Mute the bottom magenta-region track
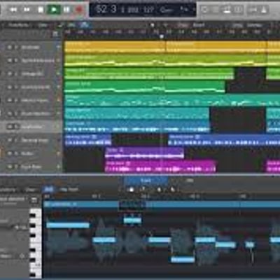The width and height of the screenshot is (280, 280). pyautogui.click(x=10, y=167)
